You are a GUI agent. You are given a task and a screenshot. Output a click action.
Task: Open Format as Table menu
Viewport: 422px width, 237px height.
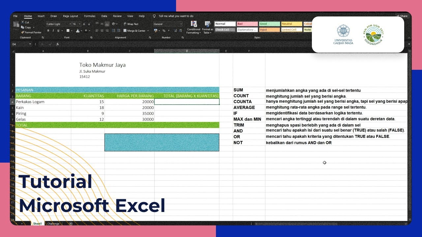pyautogui.click(x=208, y=28)
